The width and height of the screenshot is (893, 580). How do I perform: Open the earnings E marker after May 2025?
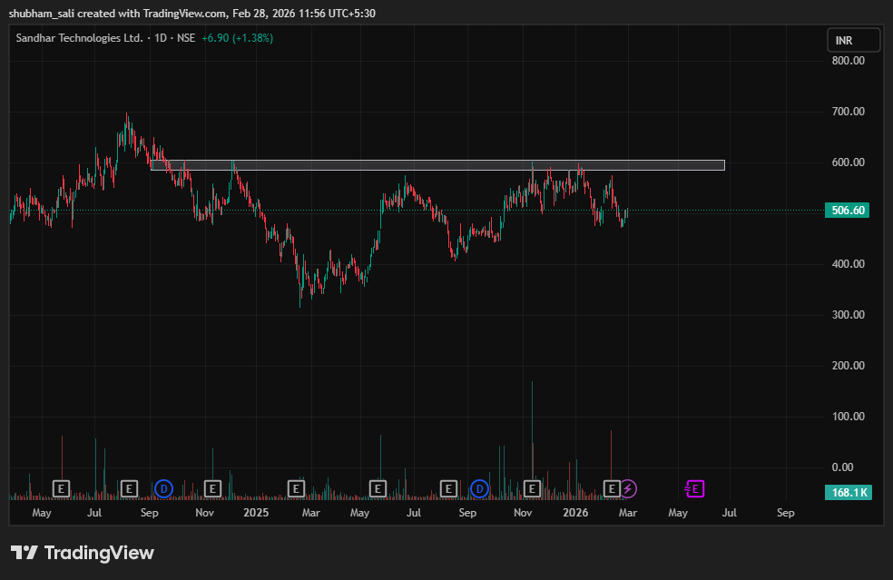pyautogui.click(x=378, y=489)
